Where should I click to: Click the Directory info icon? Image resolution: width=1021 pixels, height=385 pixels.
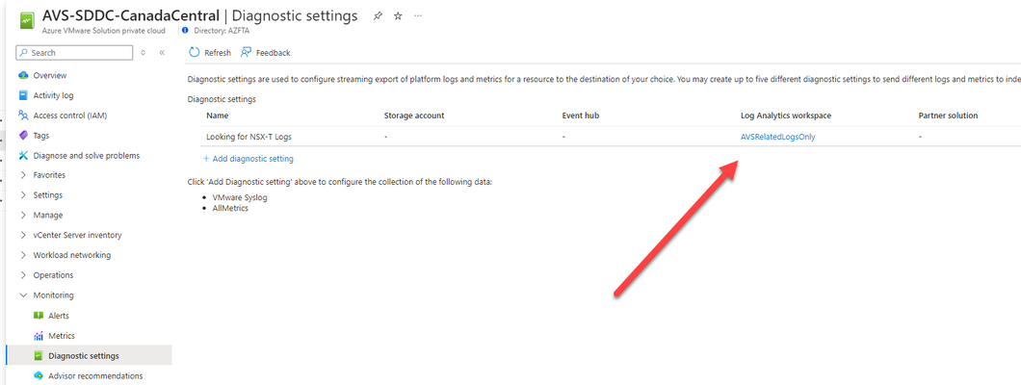[186, 30]
